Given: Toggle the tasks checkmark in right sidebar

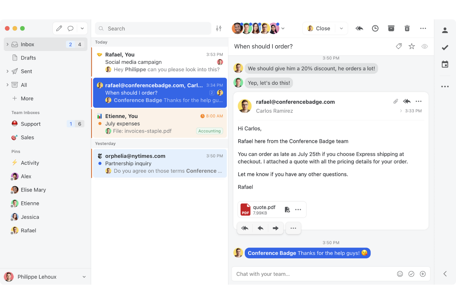Looking at the screenshot, I should click(x=445, y=47).
